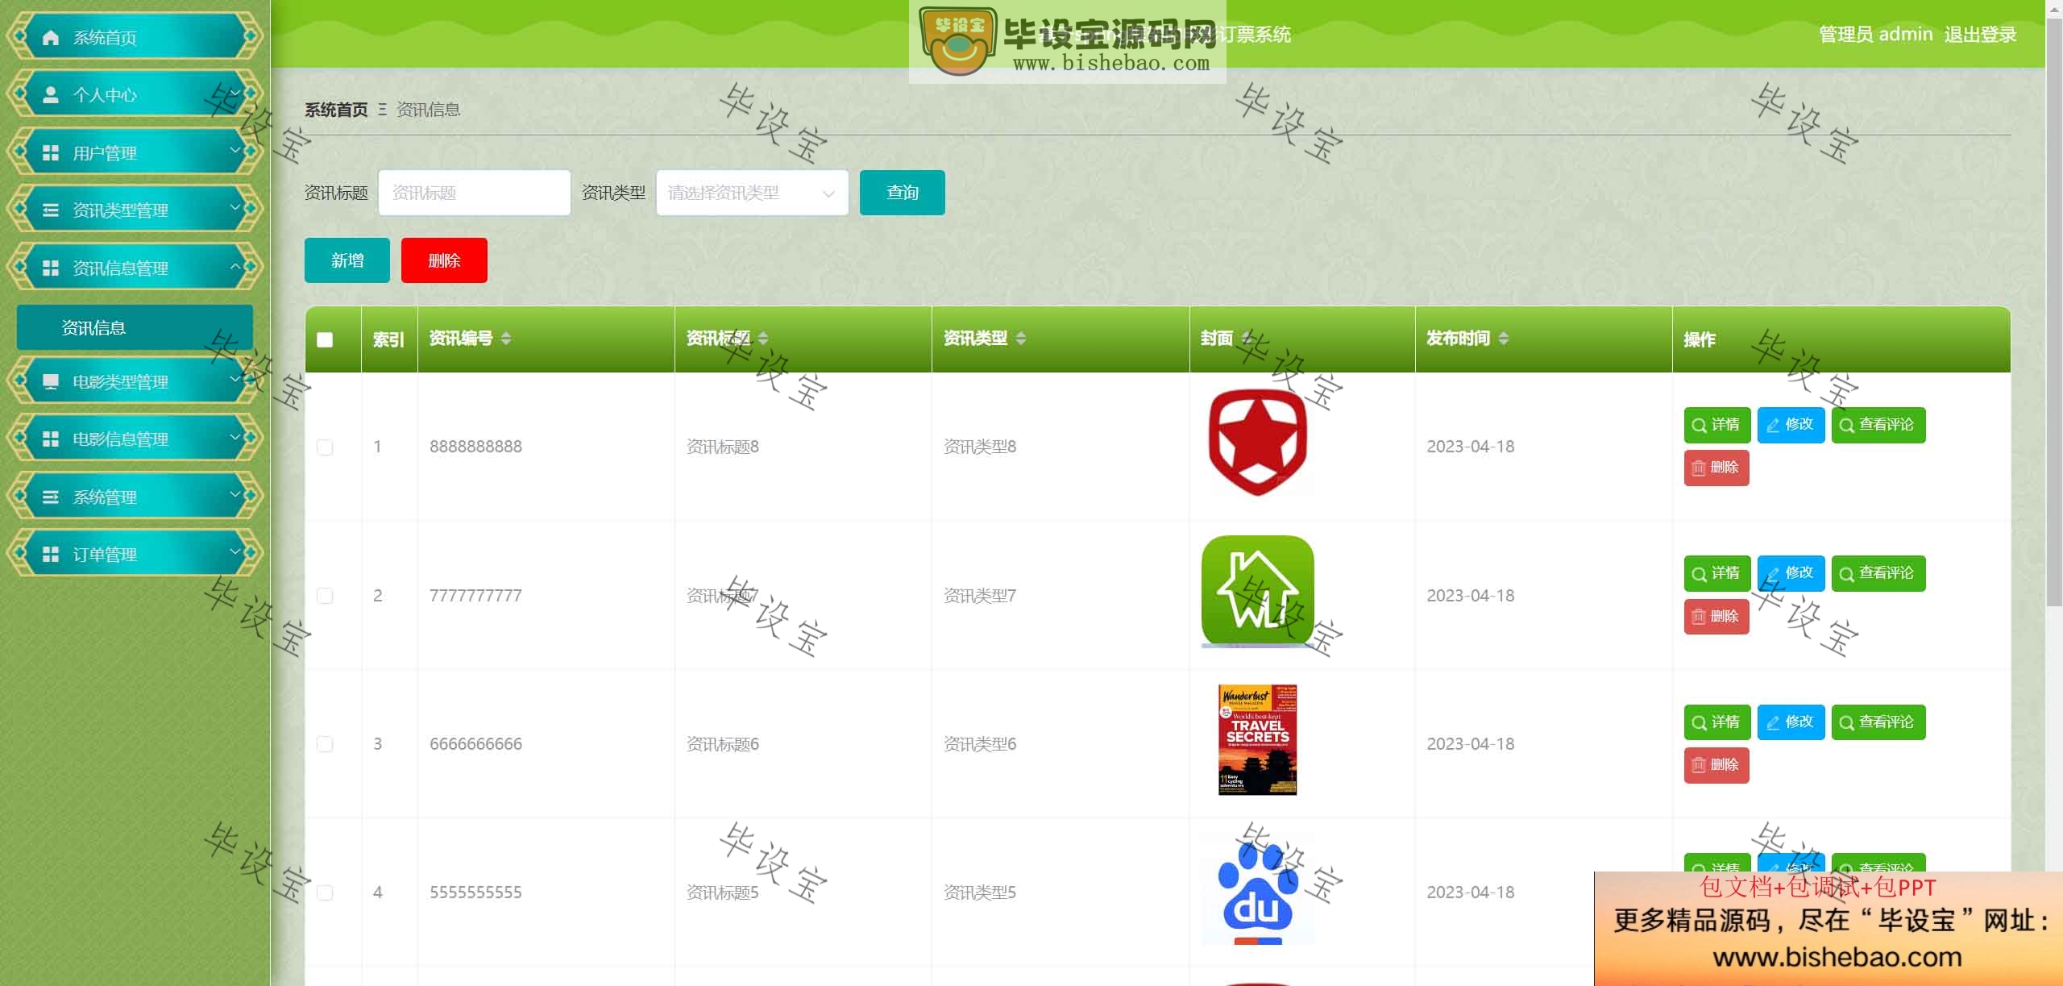Click the grid icon beside 电影信息管理

(51, 439)
